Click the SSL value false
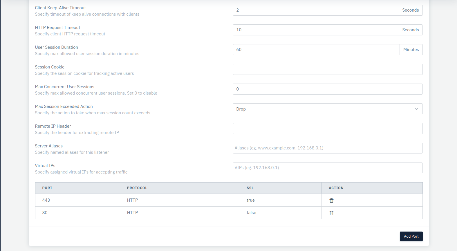The image size is (457, 251). point(251,213)
